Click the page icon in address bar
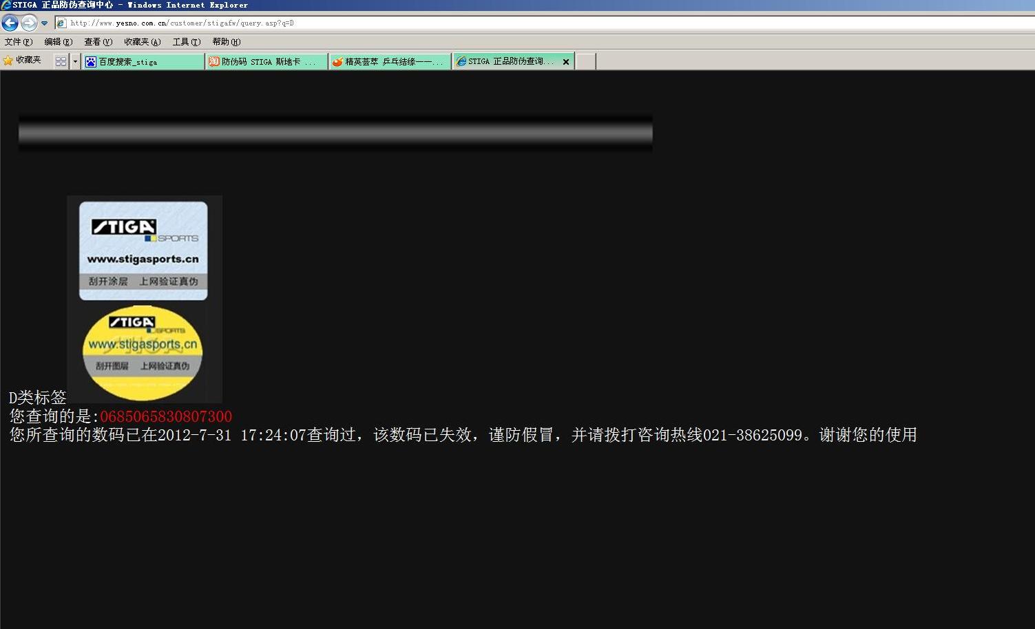 (x=61, y=23)
